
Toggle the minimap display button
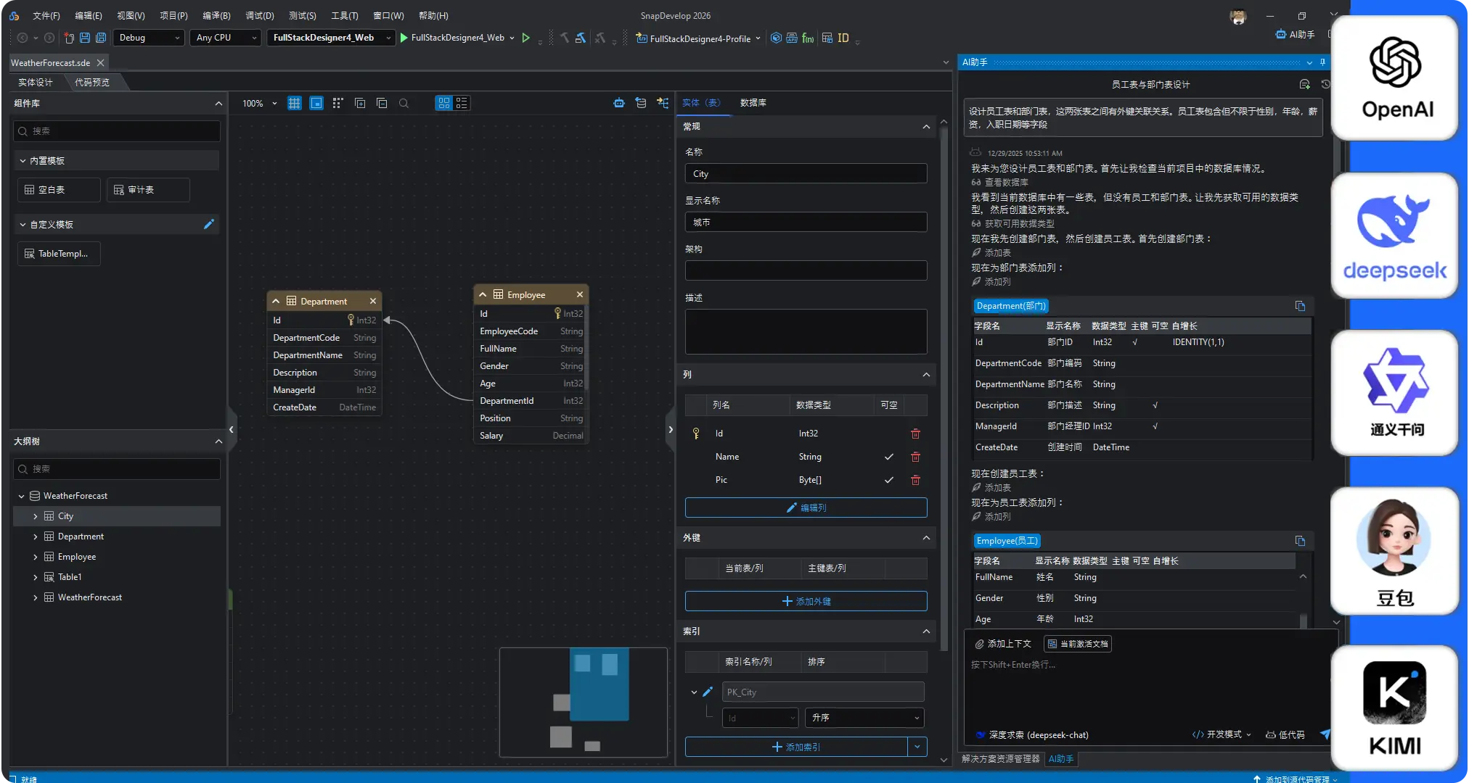(x=316, y=103)
